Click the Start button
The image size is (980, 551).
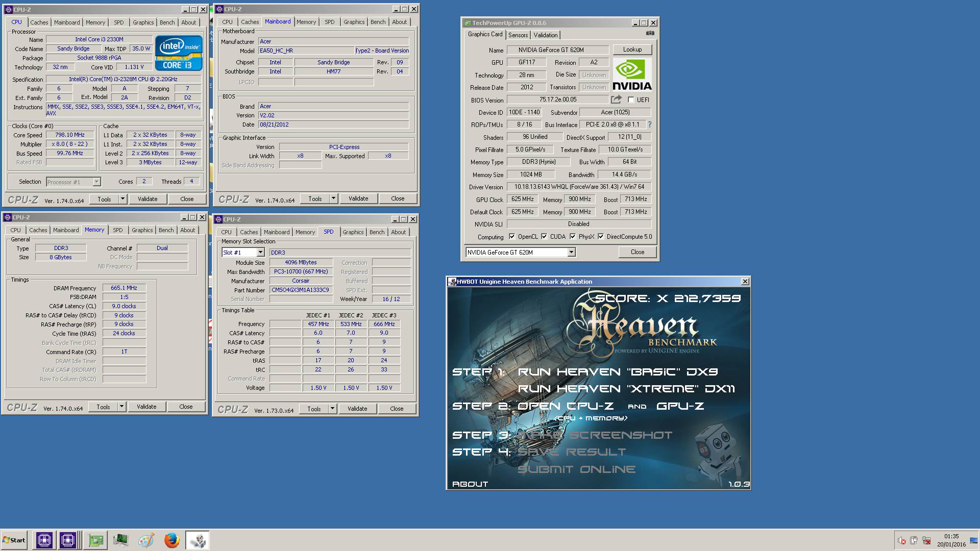[x=14, y=540]
